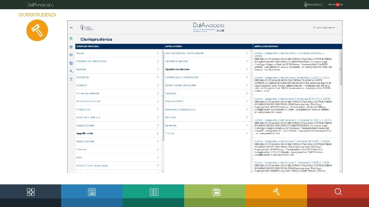This screenshot has width=369, height=207.
Task: Click the large orange Giurisprudenza gavel circle
Action: coord(37,30)
